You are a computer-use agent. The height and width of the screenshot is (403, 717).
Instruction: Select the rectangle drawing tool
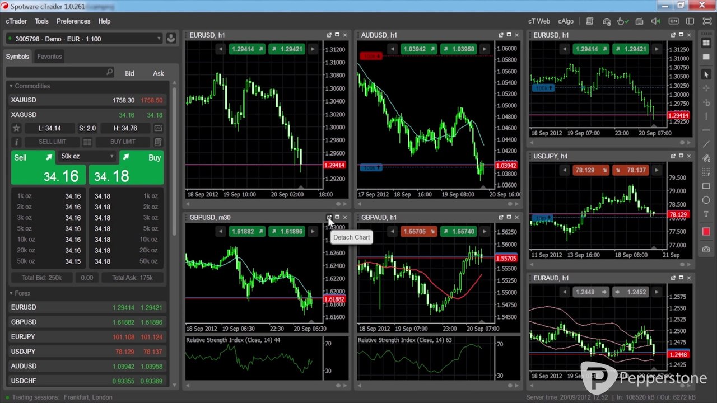click(x=706, y=186)
